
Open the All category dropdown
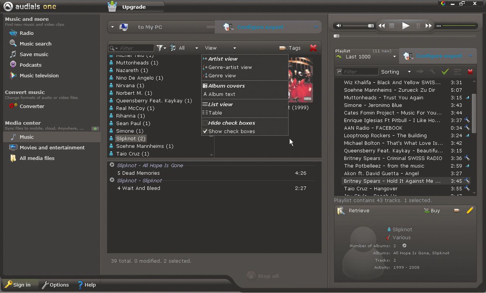click(x=184, y=48)
